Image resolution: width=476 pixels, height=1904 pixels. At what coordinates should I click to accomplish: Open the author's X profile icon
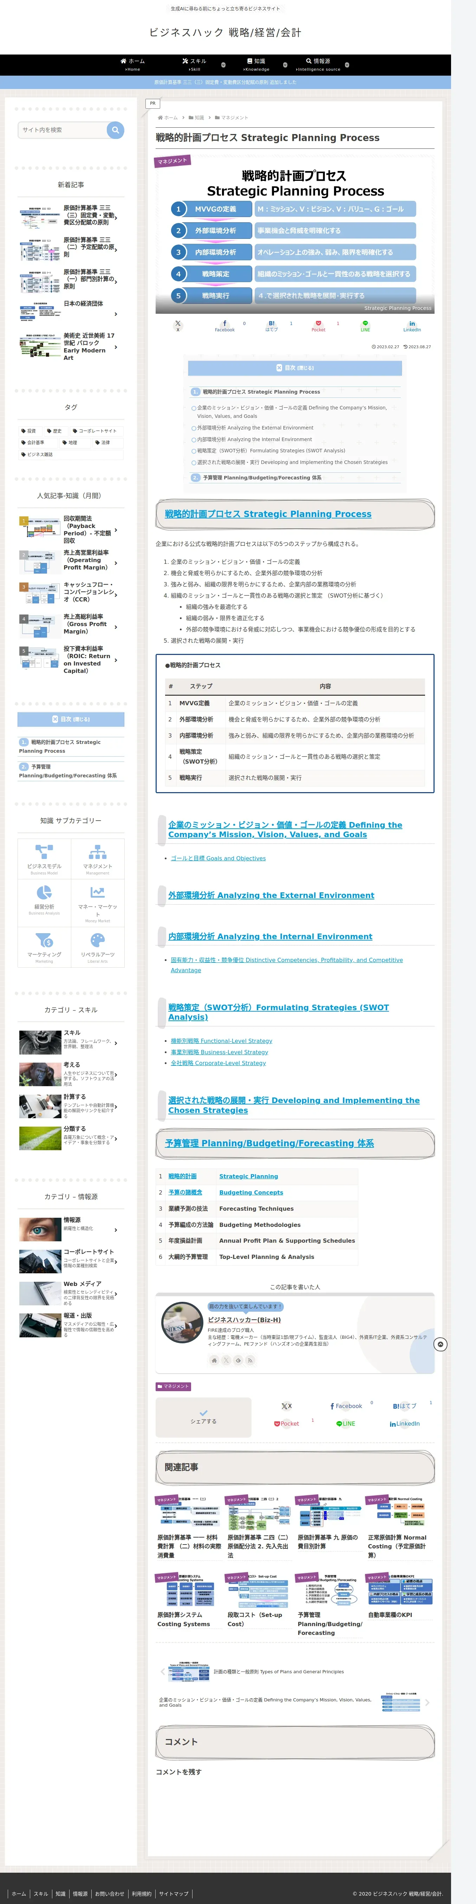pyautogui.click(x=226, y=1360)
